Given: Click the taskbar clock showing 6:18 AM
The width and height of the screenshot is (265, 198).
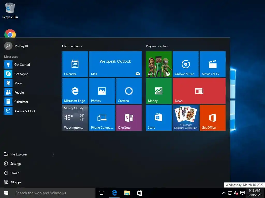Looking at the screenshot, I should tap(254, 193).
